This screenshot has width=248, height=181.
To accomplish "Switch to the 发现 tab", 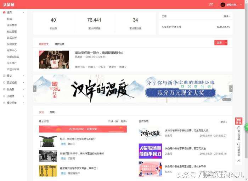I will (x=41, y=112).
